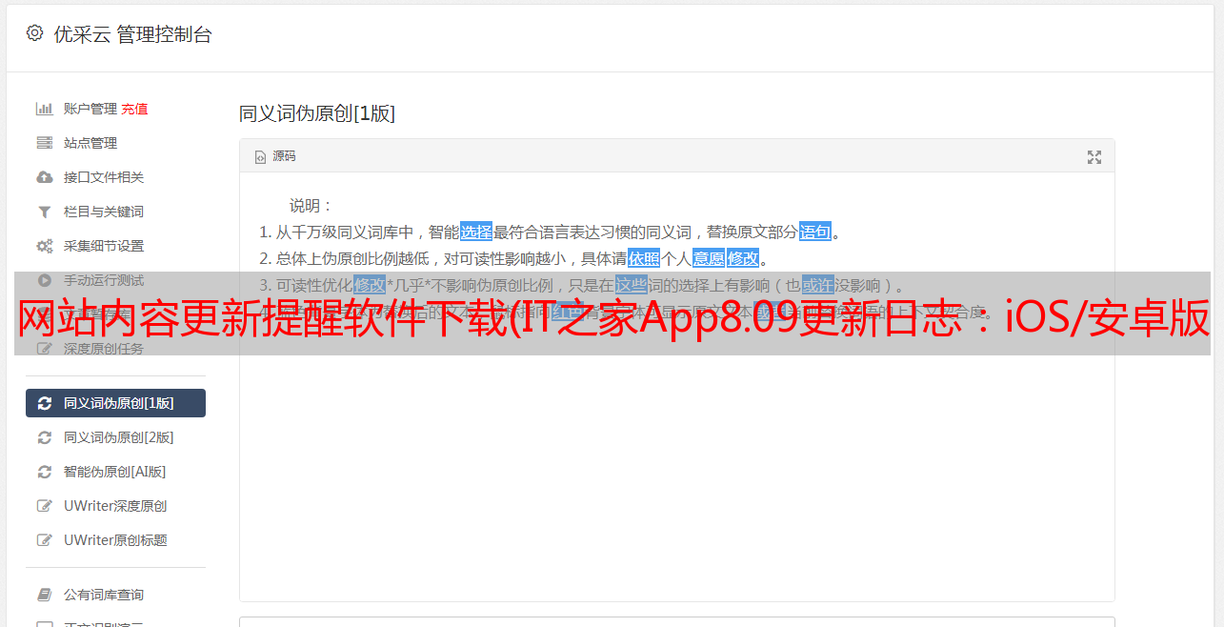1224x627 pixels.
Task: Click the highlighted word 这些
Action: (632, 285)
